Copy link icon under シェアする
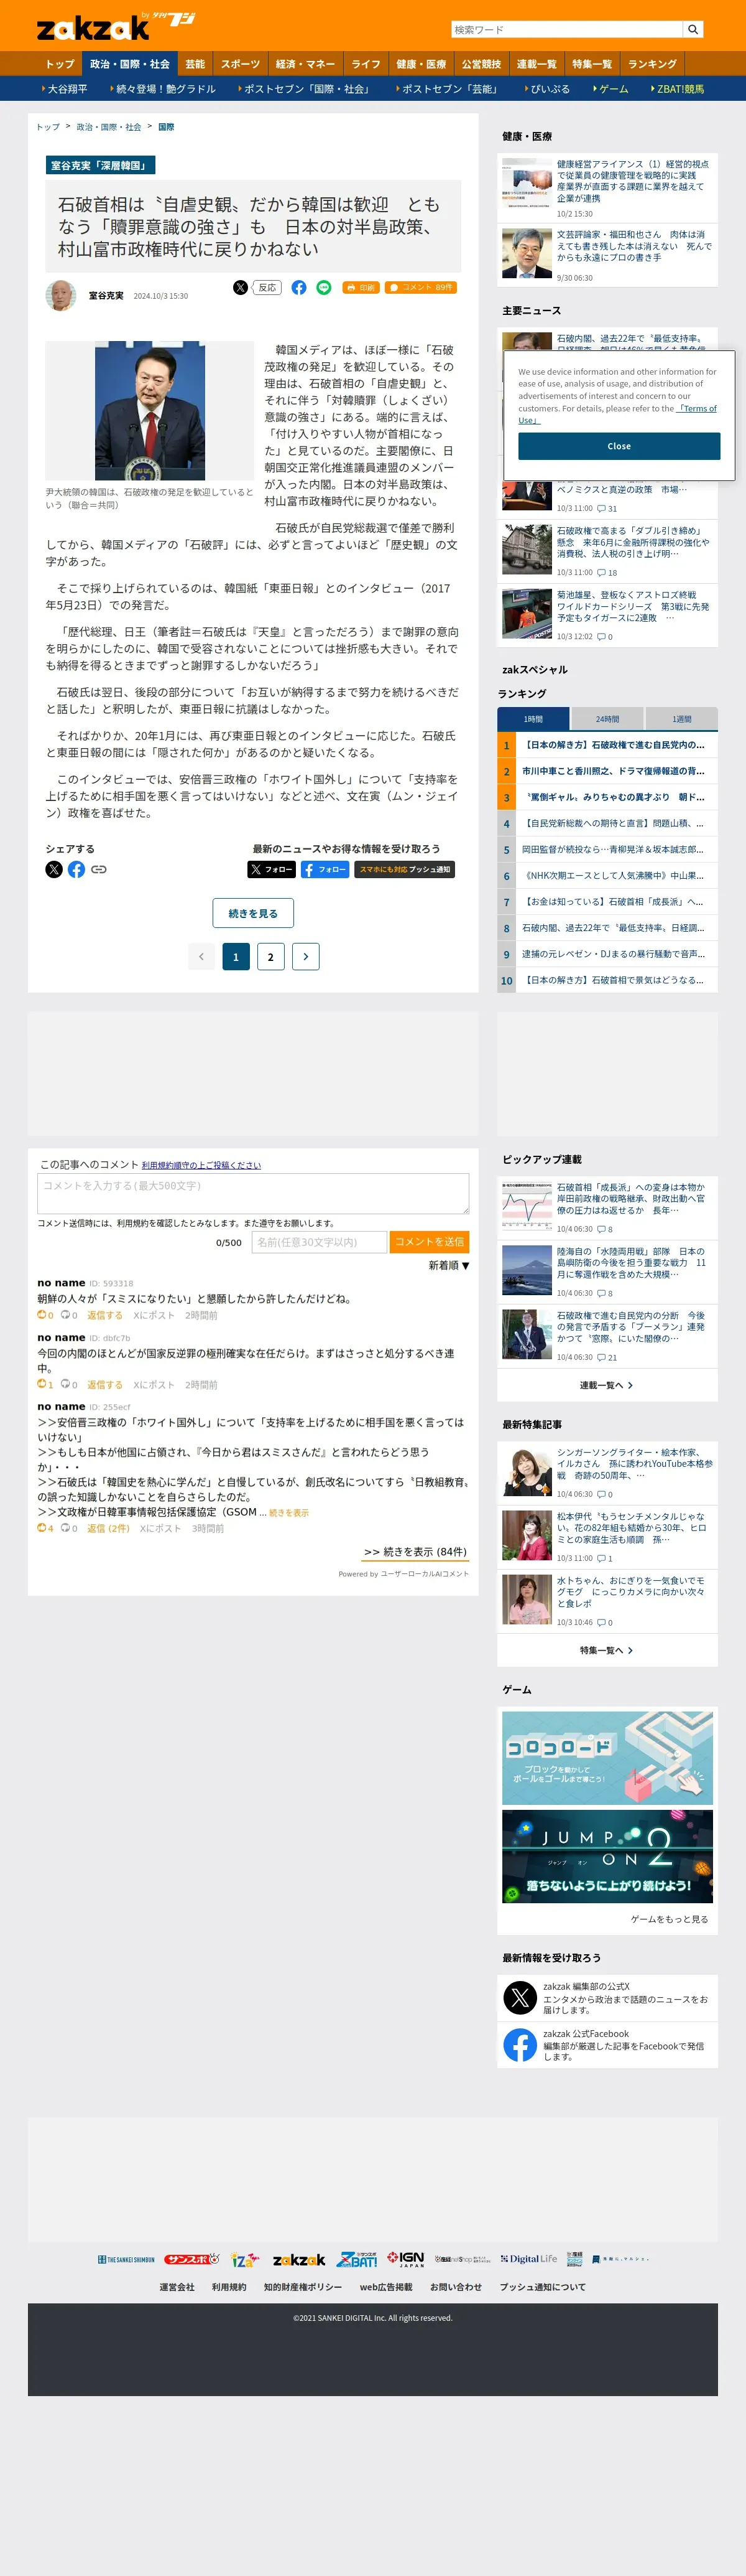This screenshot has width=746, height=2576. tap(98, 869)
